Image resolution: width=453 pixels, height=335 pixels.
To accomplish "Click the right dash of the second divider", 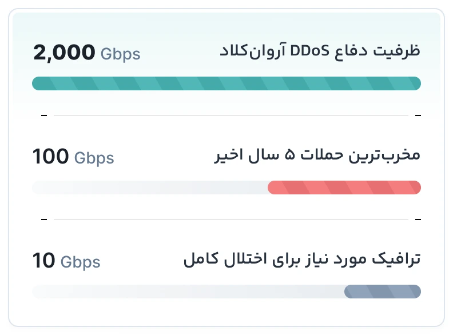I will tap(418, 219).
